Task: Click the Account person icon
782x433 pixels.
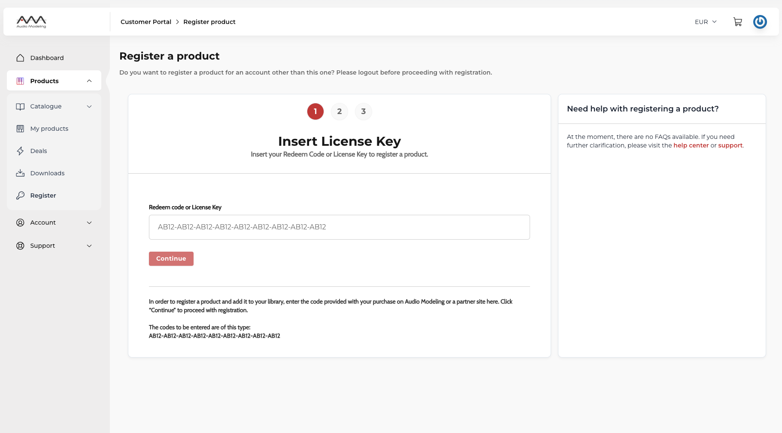Action: click(x=20, y=223)
